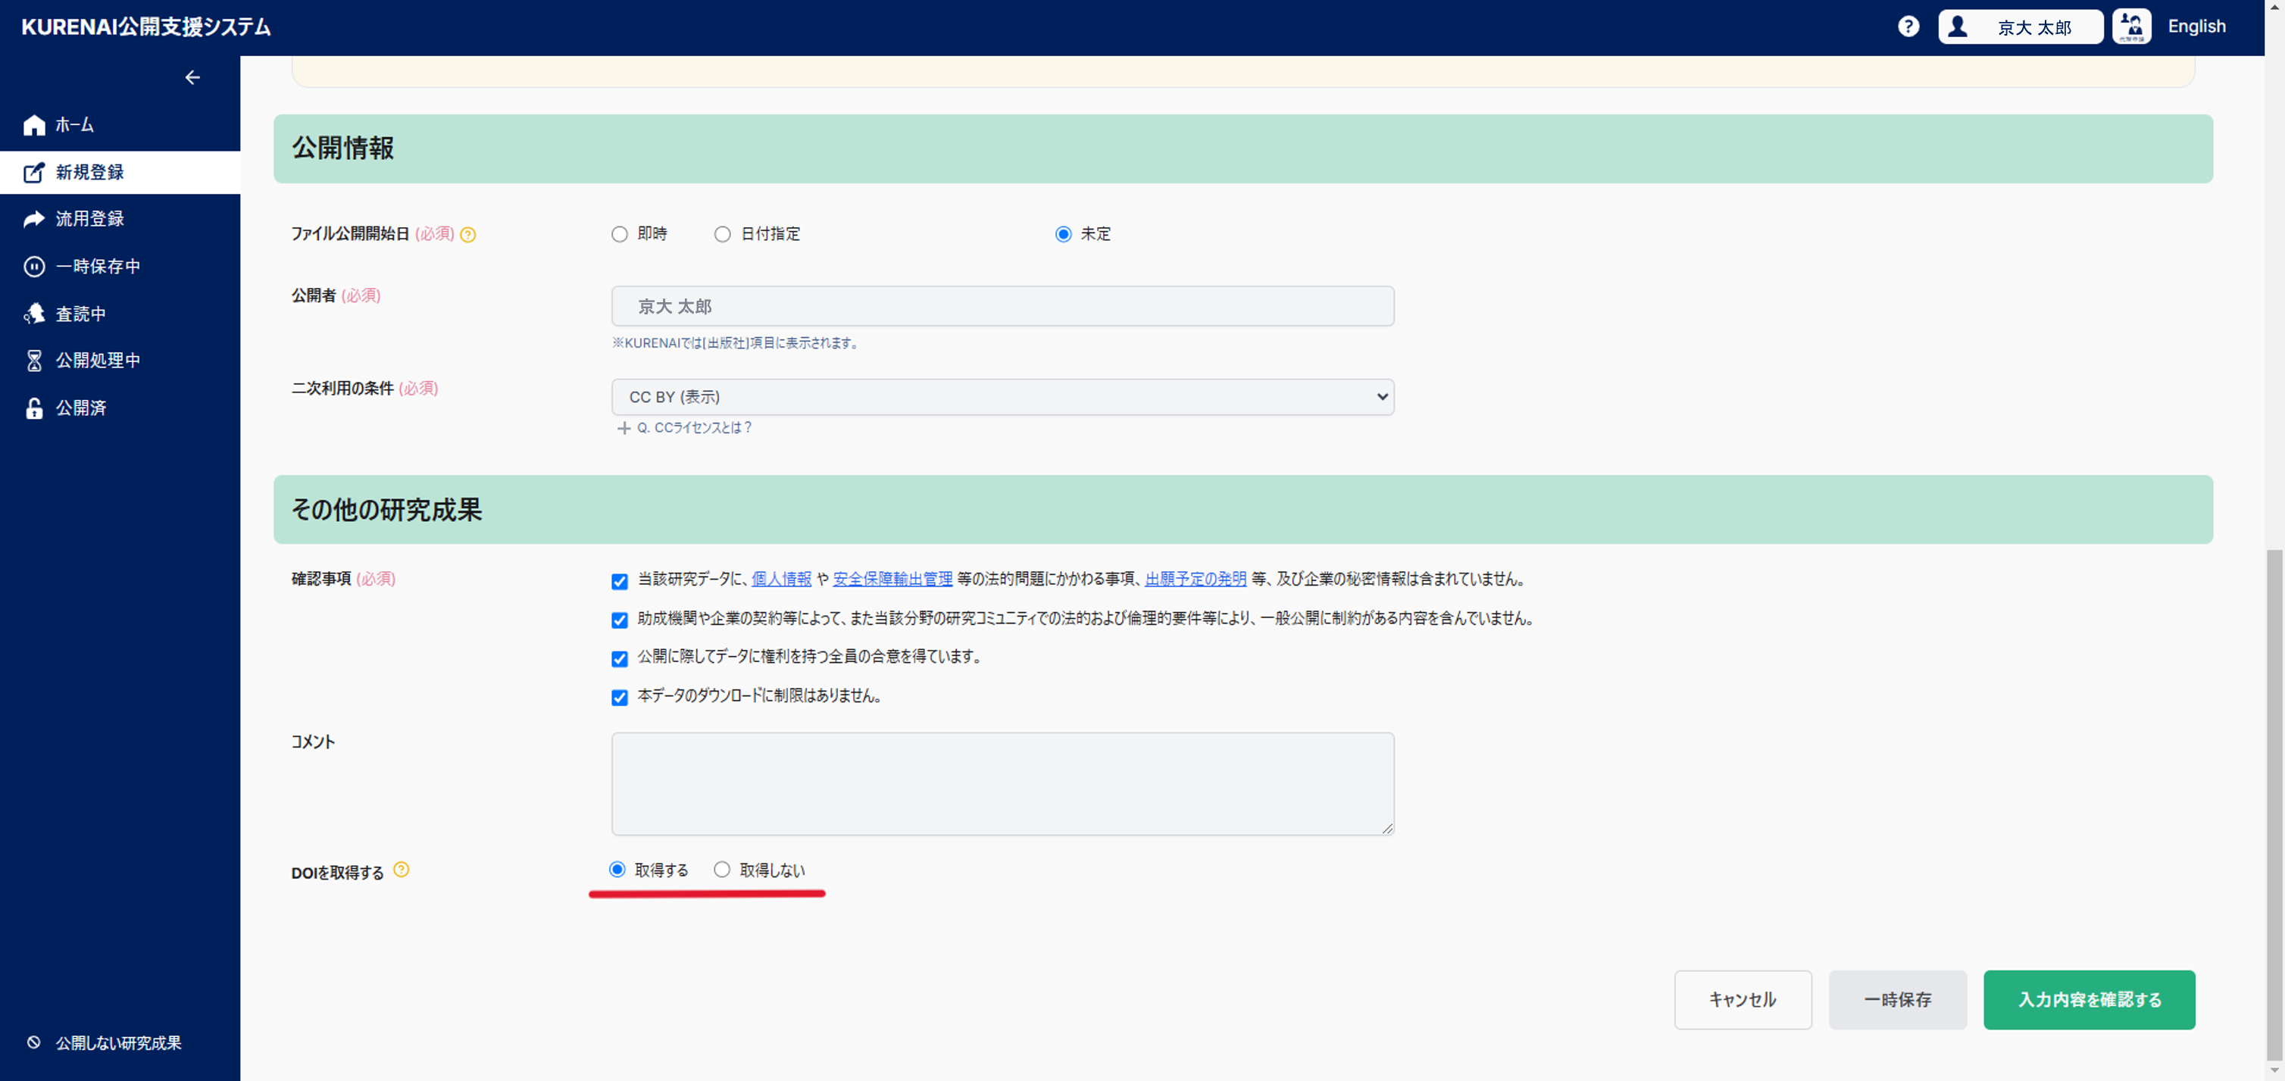
Task: Select 取得しない DOI radio button
Action: click(x=722, y=869)
